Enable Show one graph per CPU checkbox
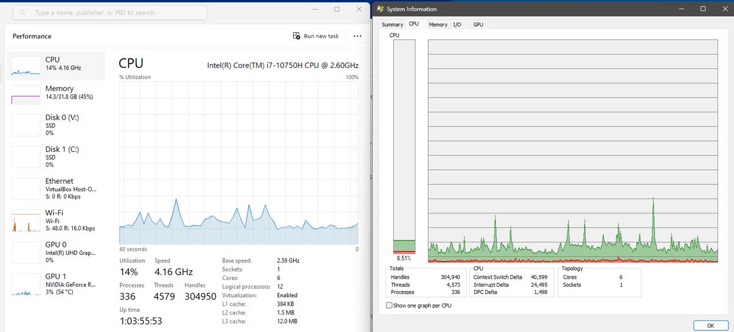Screen dimensions: 734x332 389,304
